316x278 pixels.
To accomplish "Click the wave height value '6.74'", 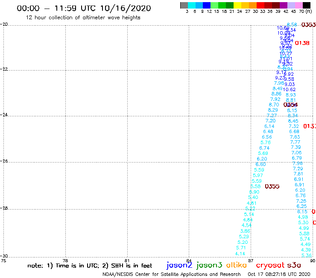I will (264, 148).
